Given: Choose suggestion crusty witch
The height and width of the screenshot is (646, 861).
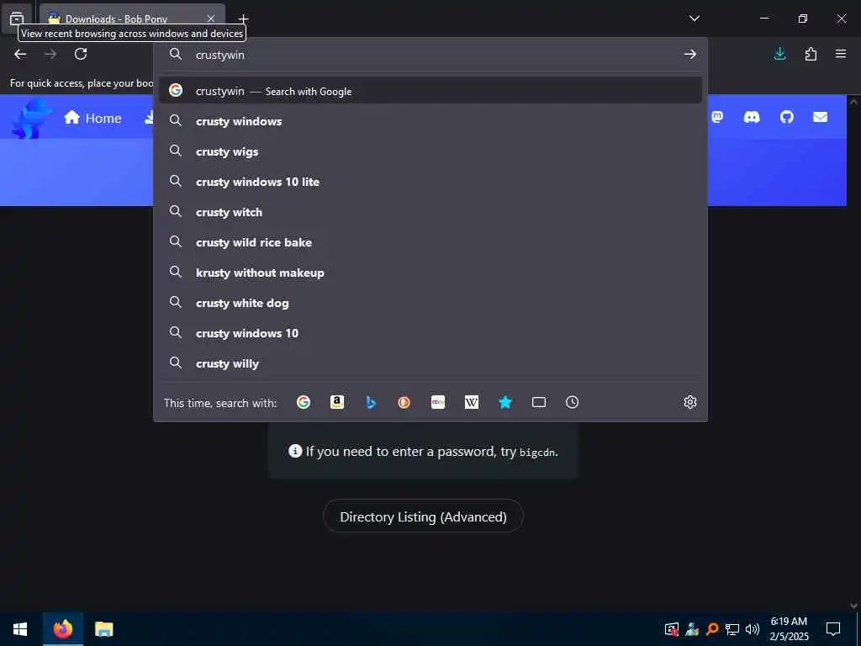Looking at the screenshot, I should [430, 211].
